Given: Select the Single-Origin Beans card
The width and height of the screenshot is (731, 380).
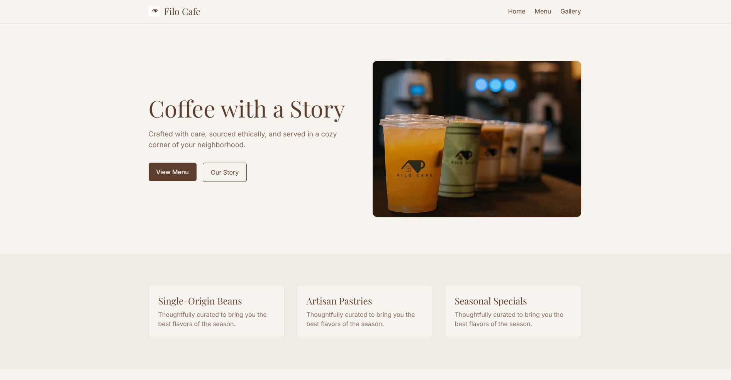Looking at the screenshot, I should [216, 311].
